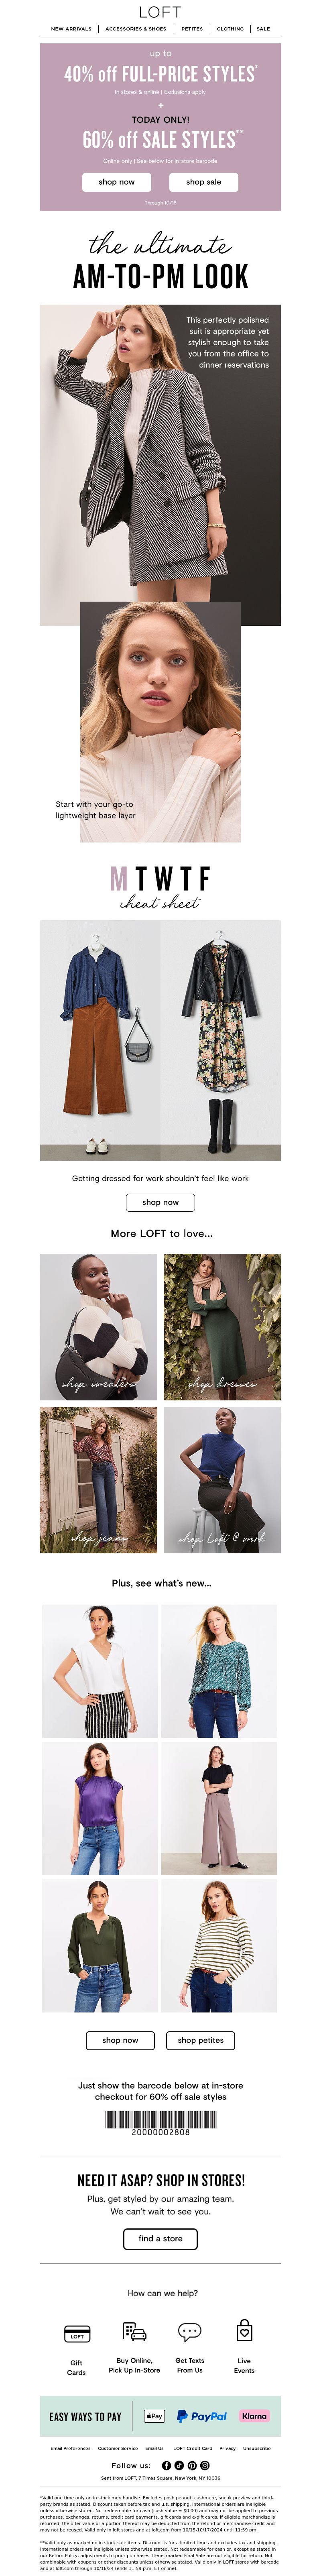321x2576 pixels.
Task: Open the Petites navigation item
Action: click(192, 29)
